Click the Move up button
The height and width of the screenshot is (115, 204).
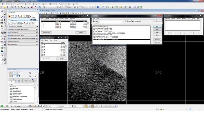click(157, 40)
